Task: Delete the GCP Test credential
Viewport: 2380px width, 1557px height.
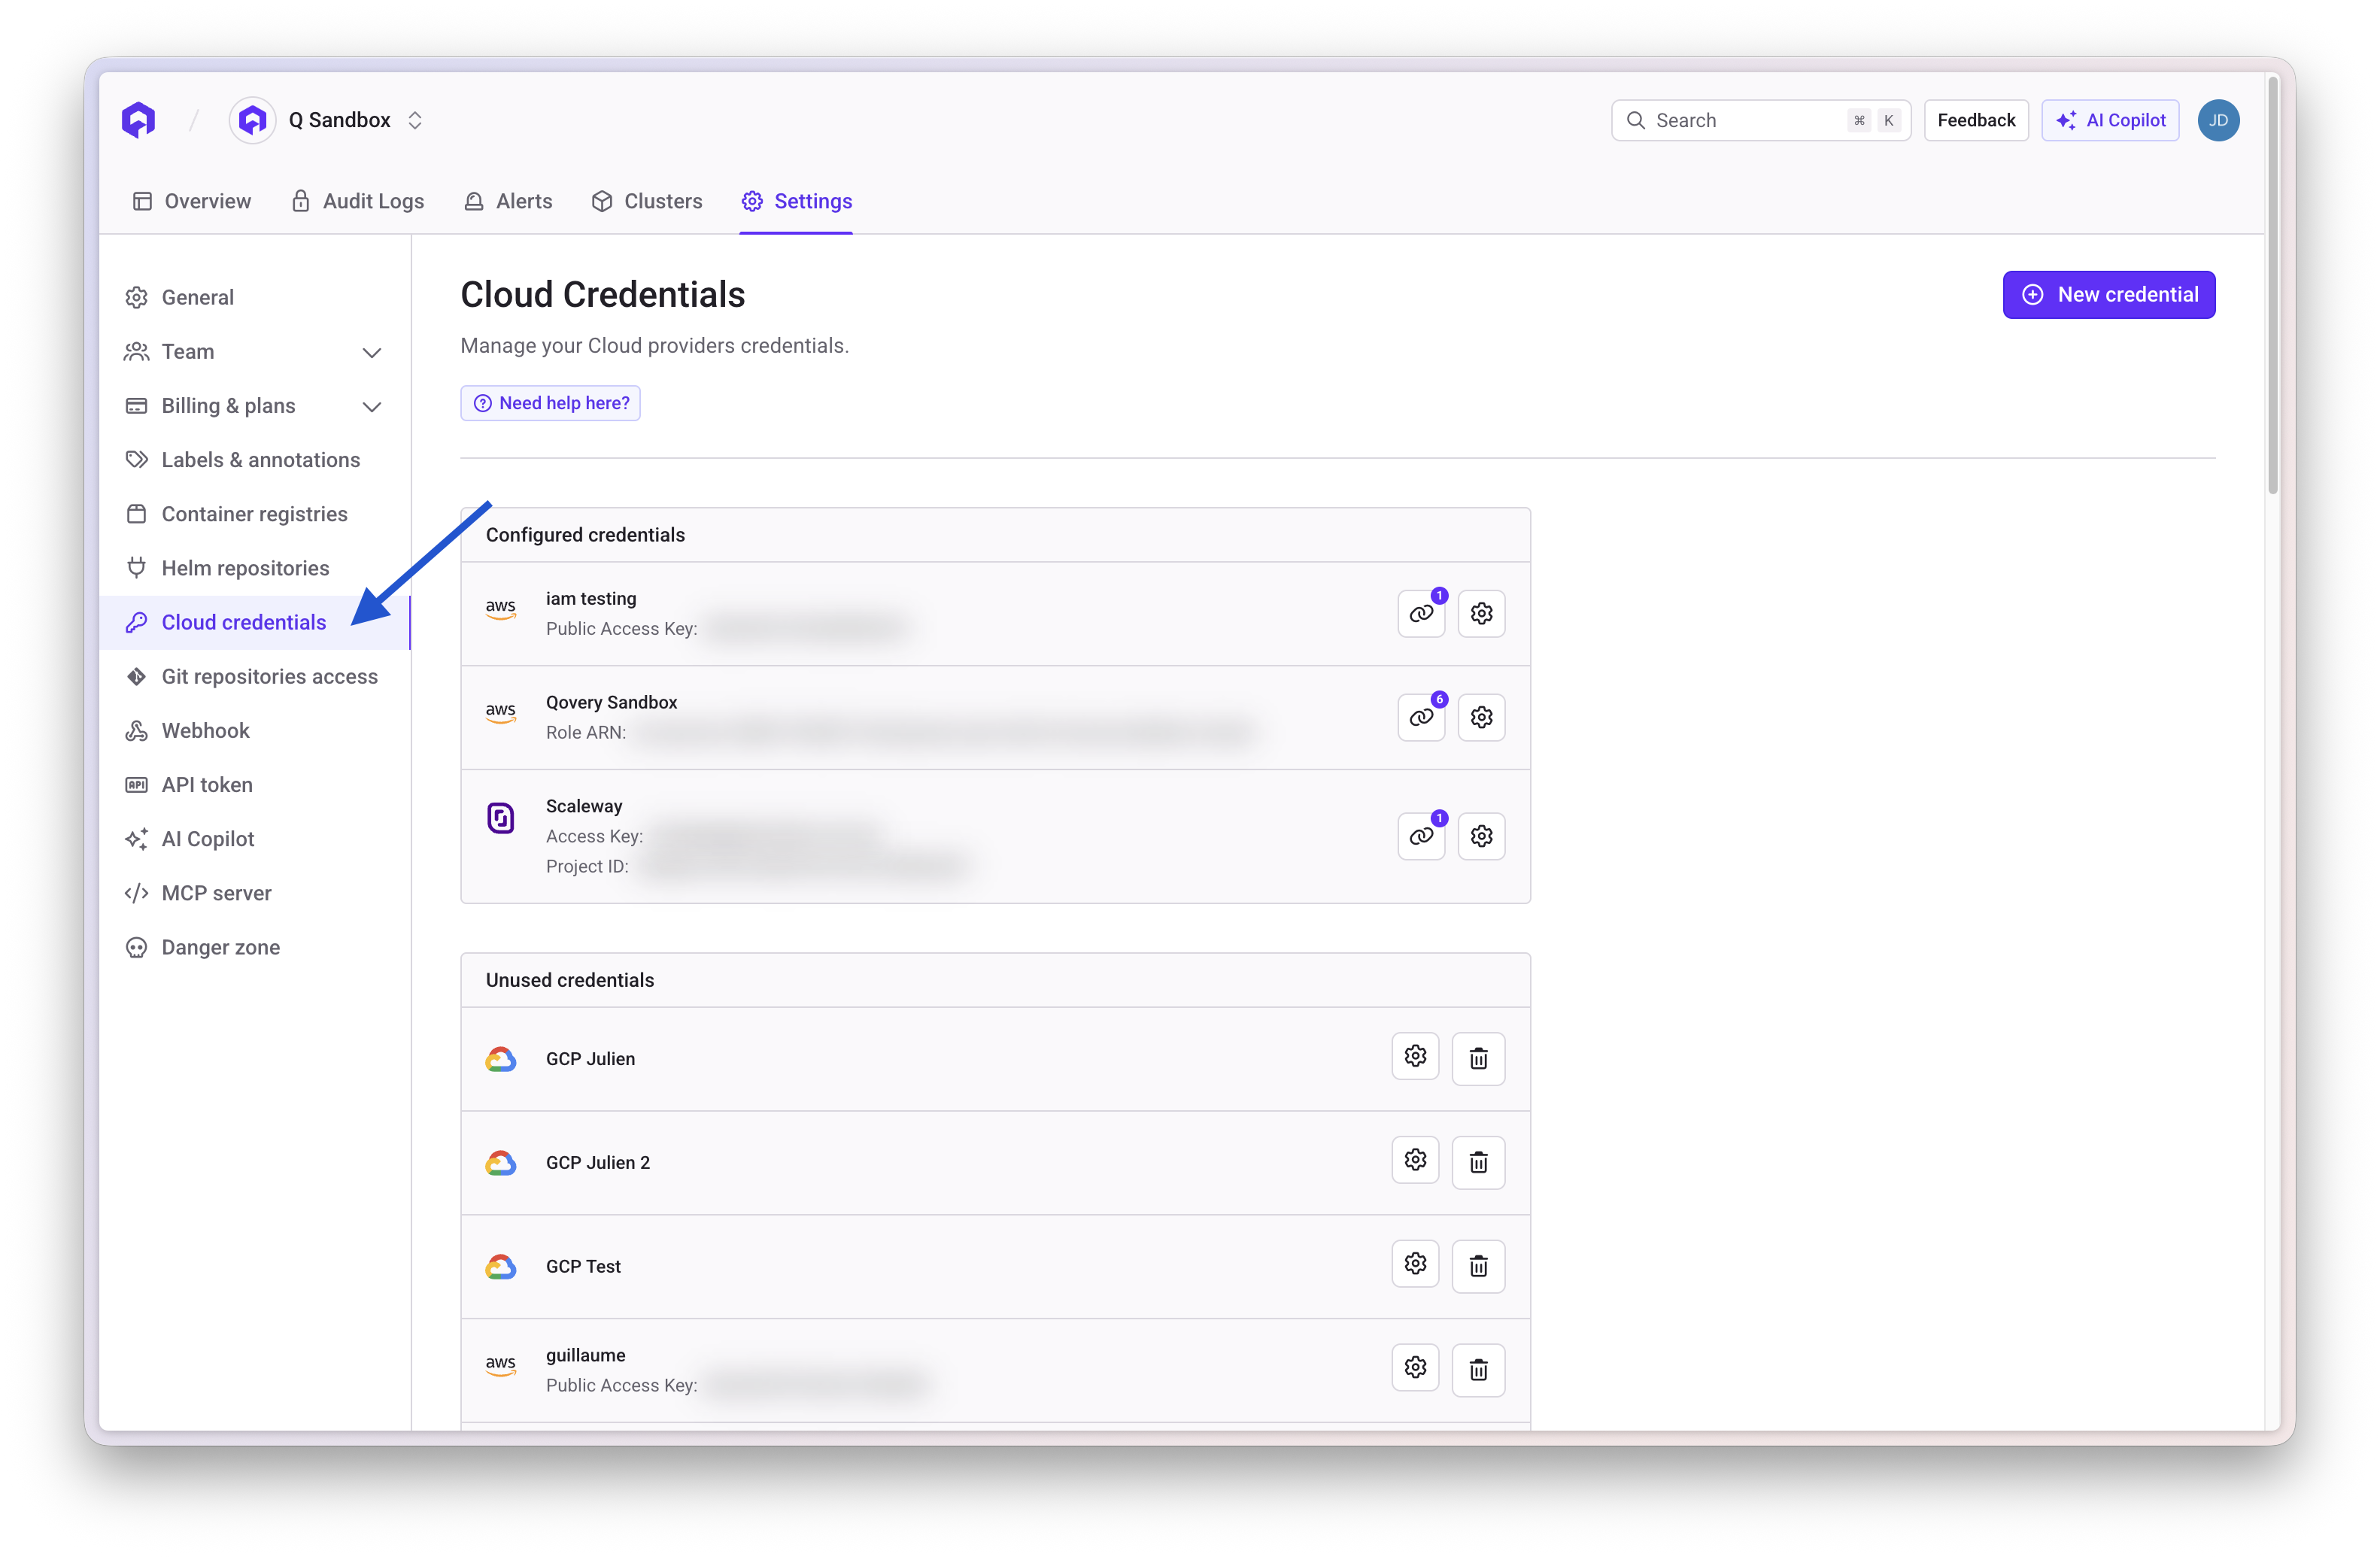Action: coord(1478,1266)
